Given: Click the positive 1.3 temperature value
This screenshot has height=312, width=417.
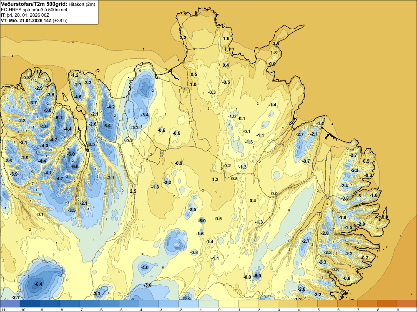Looking at the screenshot, I should pyautogui.click(x=215, y=179).
